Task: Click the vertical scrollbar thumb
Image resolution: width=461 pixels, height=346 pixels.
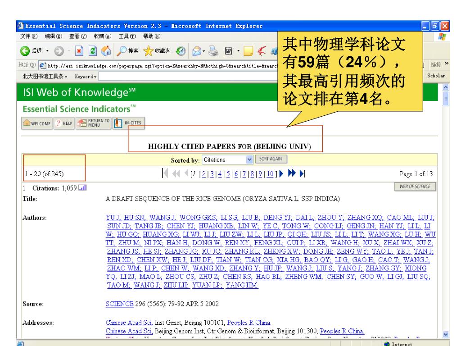Action: [x=446, y=99]
